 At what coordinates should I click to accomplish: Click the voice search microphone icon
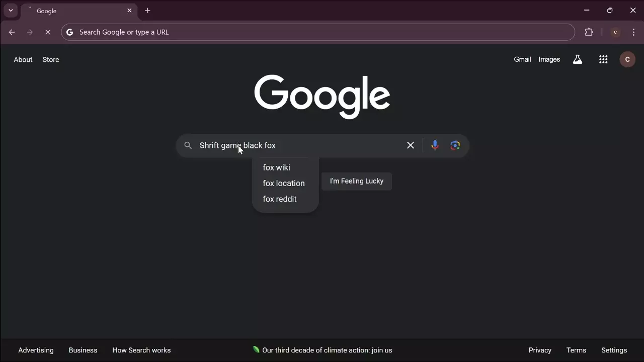click(435, 145)
